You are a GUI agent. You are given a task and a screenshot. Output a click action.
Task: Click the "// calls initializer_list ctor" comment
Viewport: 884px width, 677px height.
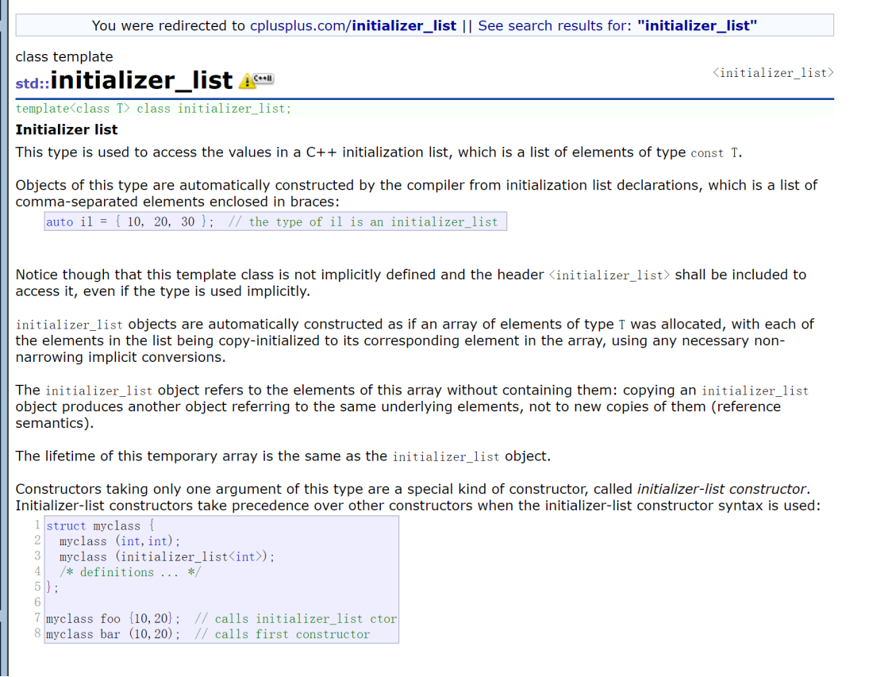[x=295, y=619]
